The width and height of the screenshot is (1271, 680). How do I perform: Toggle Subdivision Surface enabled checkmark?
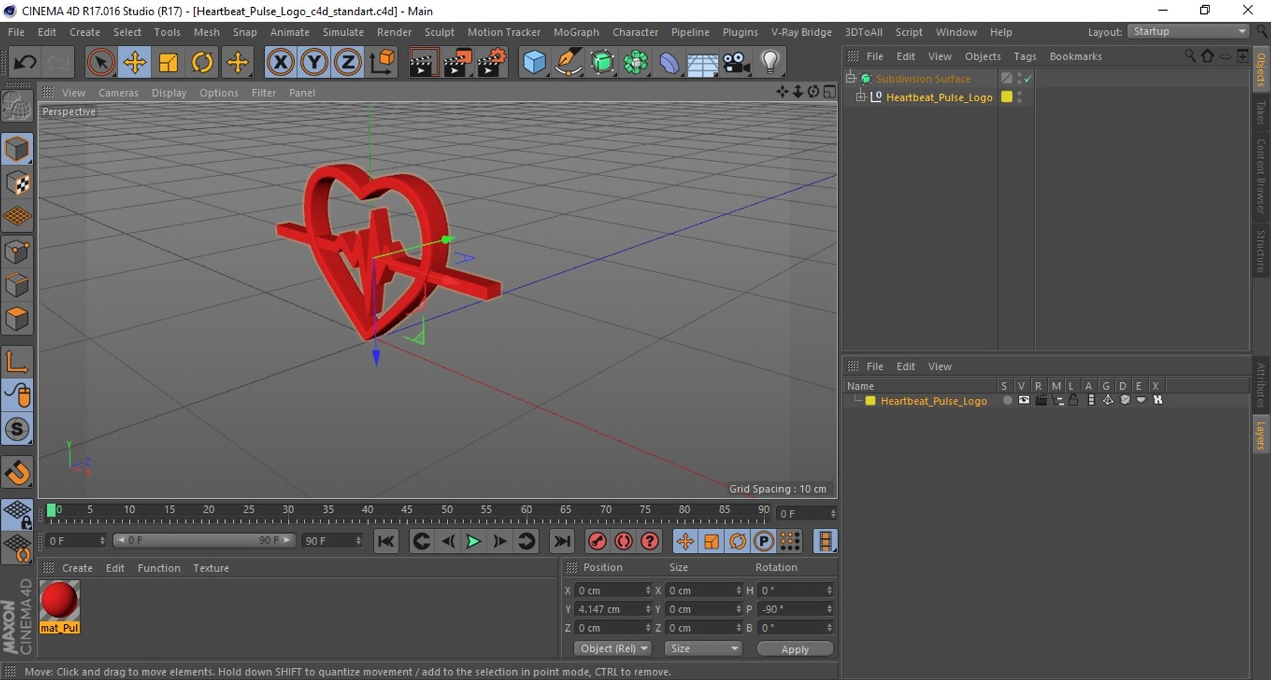coord(1028,79)
